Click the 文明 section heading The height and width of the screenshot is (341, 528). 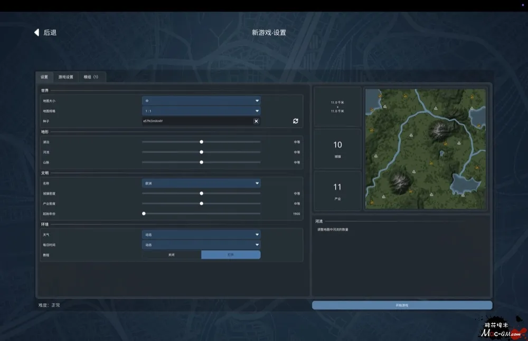(45, 173)
